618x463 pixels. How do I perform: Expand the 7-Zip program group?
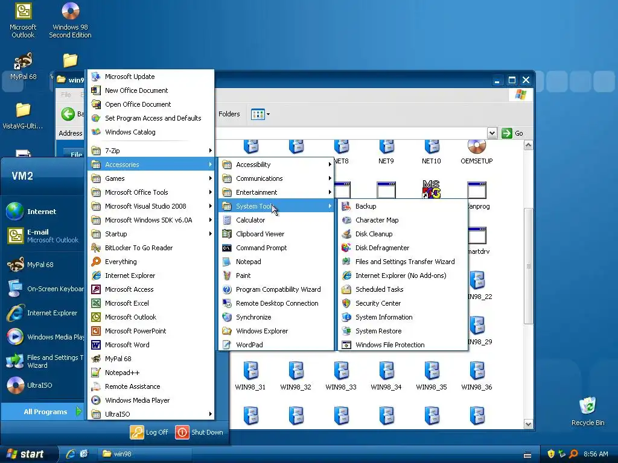pos(151,151)
